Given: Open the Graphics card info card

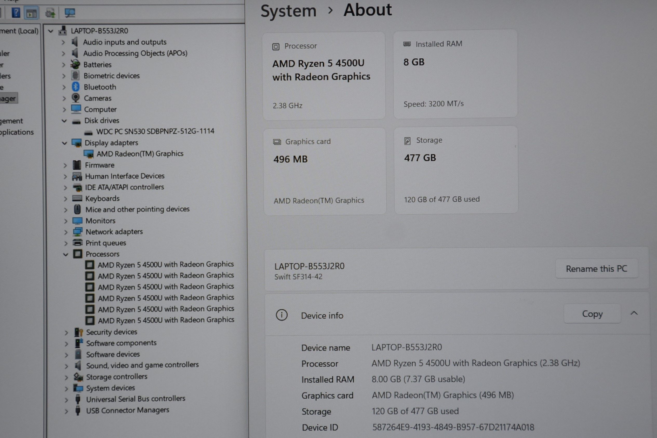Looking at the screenshot, I should 325,171.
